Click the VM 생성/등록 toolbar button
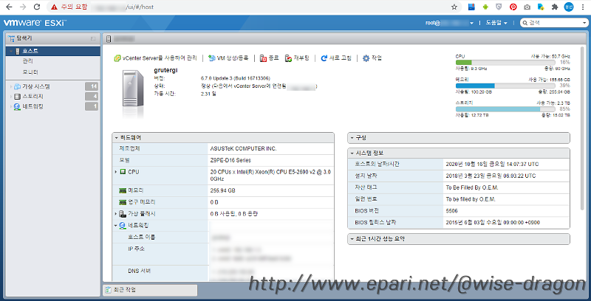This screenshot has width=591, height=301. (228, 58)
